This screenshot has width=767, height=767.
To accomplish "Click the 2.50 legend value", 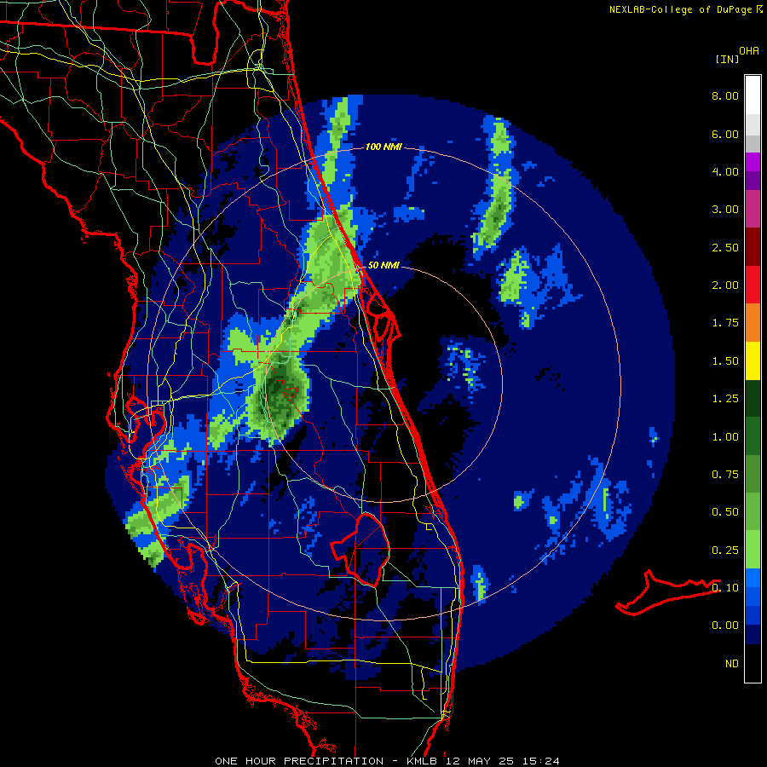I will 725,247.
